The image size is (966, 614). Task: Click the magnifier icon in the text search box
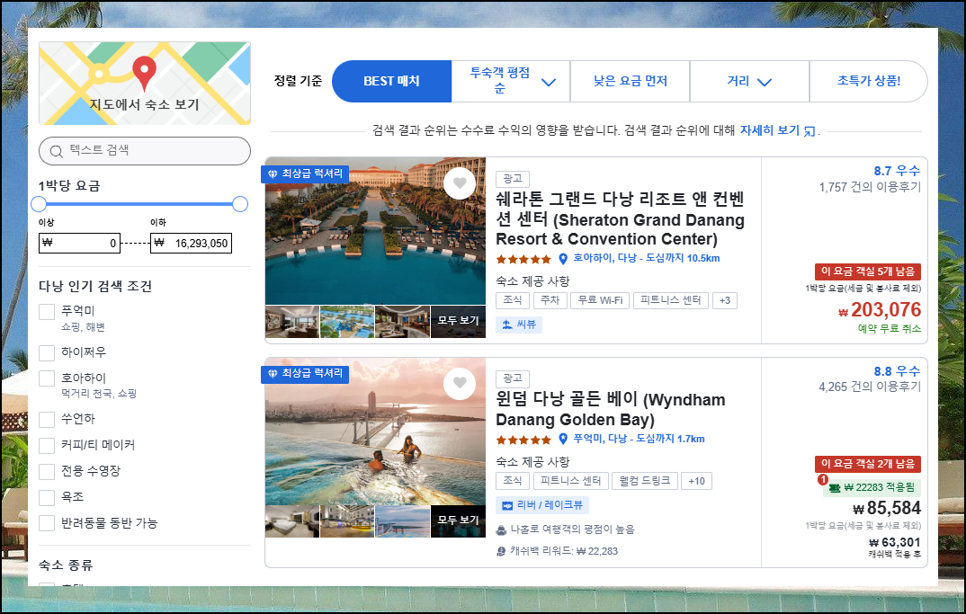pyautogui.click(x=56, y=152)
